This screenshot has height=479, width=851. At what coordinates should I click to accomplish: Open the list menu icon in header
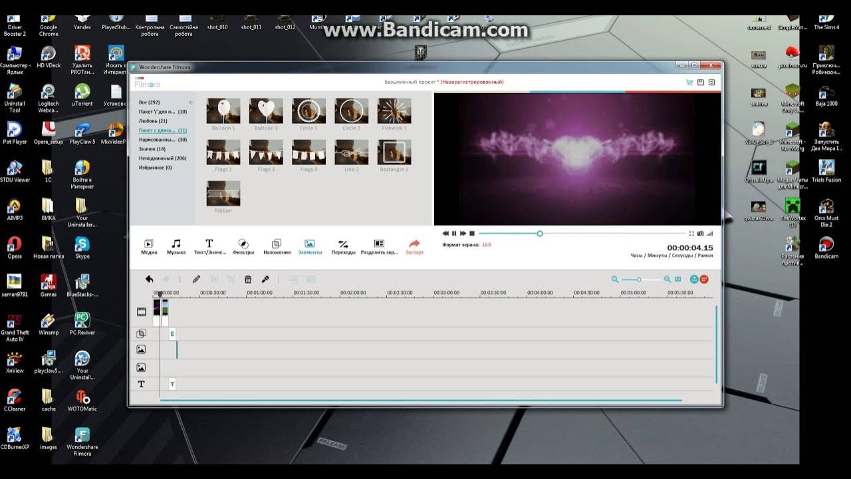pyautogui.click(x=711, y=82)
